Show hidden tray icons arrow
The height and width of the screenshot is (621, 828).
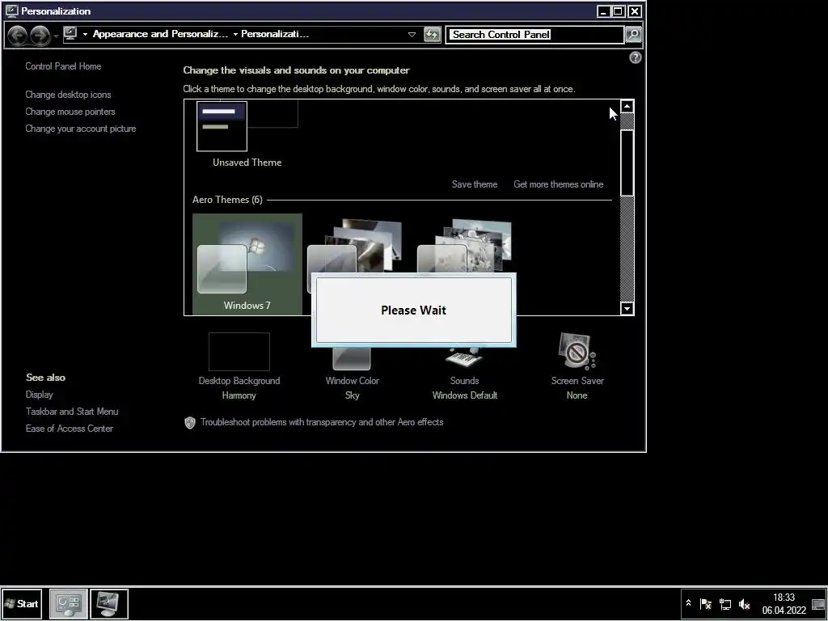pyautogui.click(x=688, y=602)
